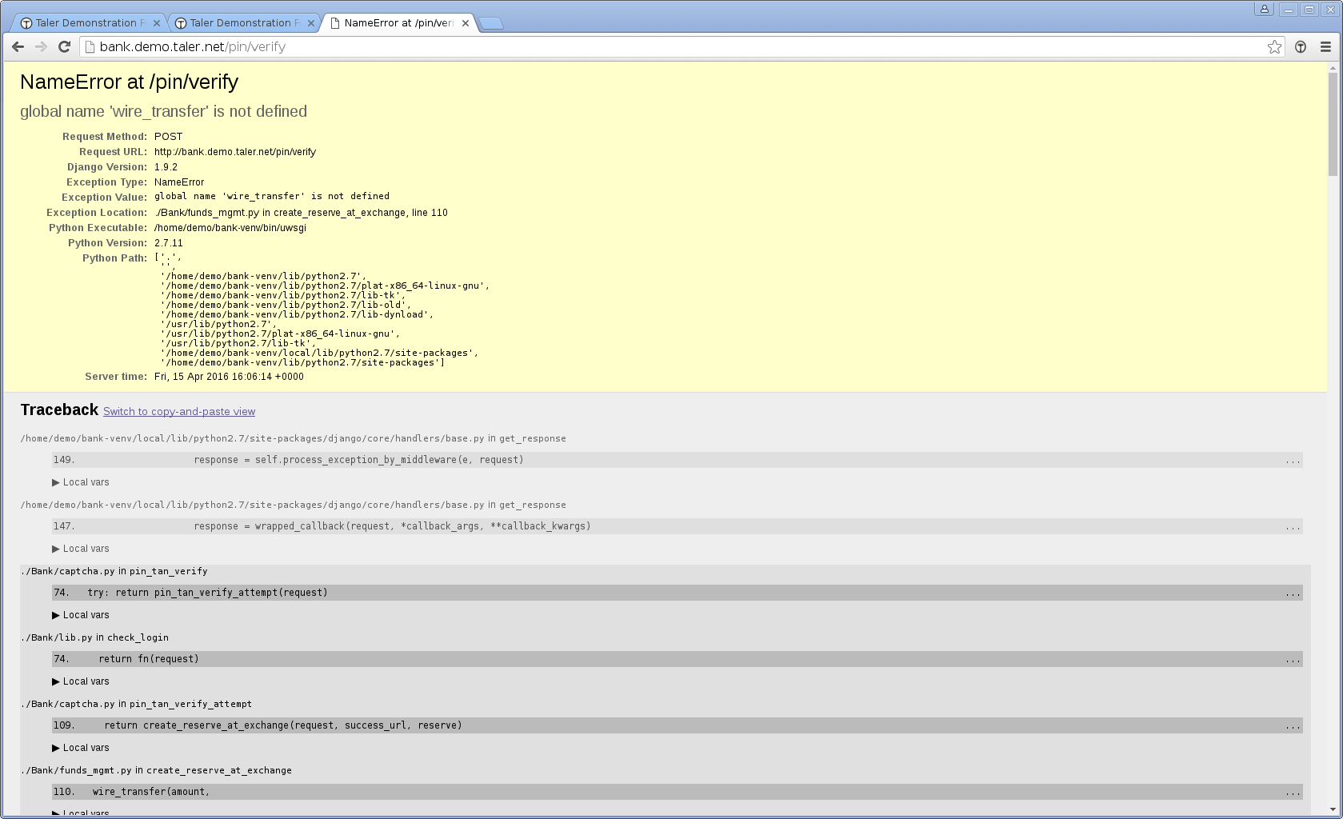Image resolution: width=1343 pixels, height=819 pixels.
Task: Click the Chrome user profile icon
Action: pos(1264,10)
